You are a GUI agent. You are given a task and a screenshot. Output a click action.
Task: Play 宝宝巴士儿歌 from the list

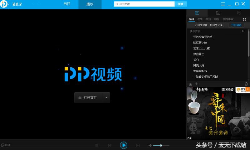(x=201, y=48)
